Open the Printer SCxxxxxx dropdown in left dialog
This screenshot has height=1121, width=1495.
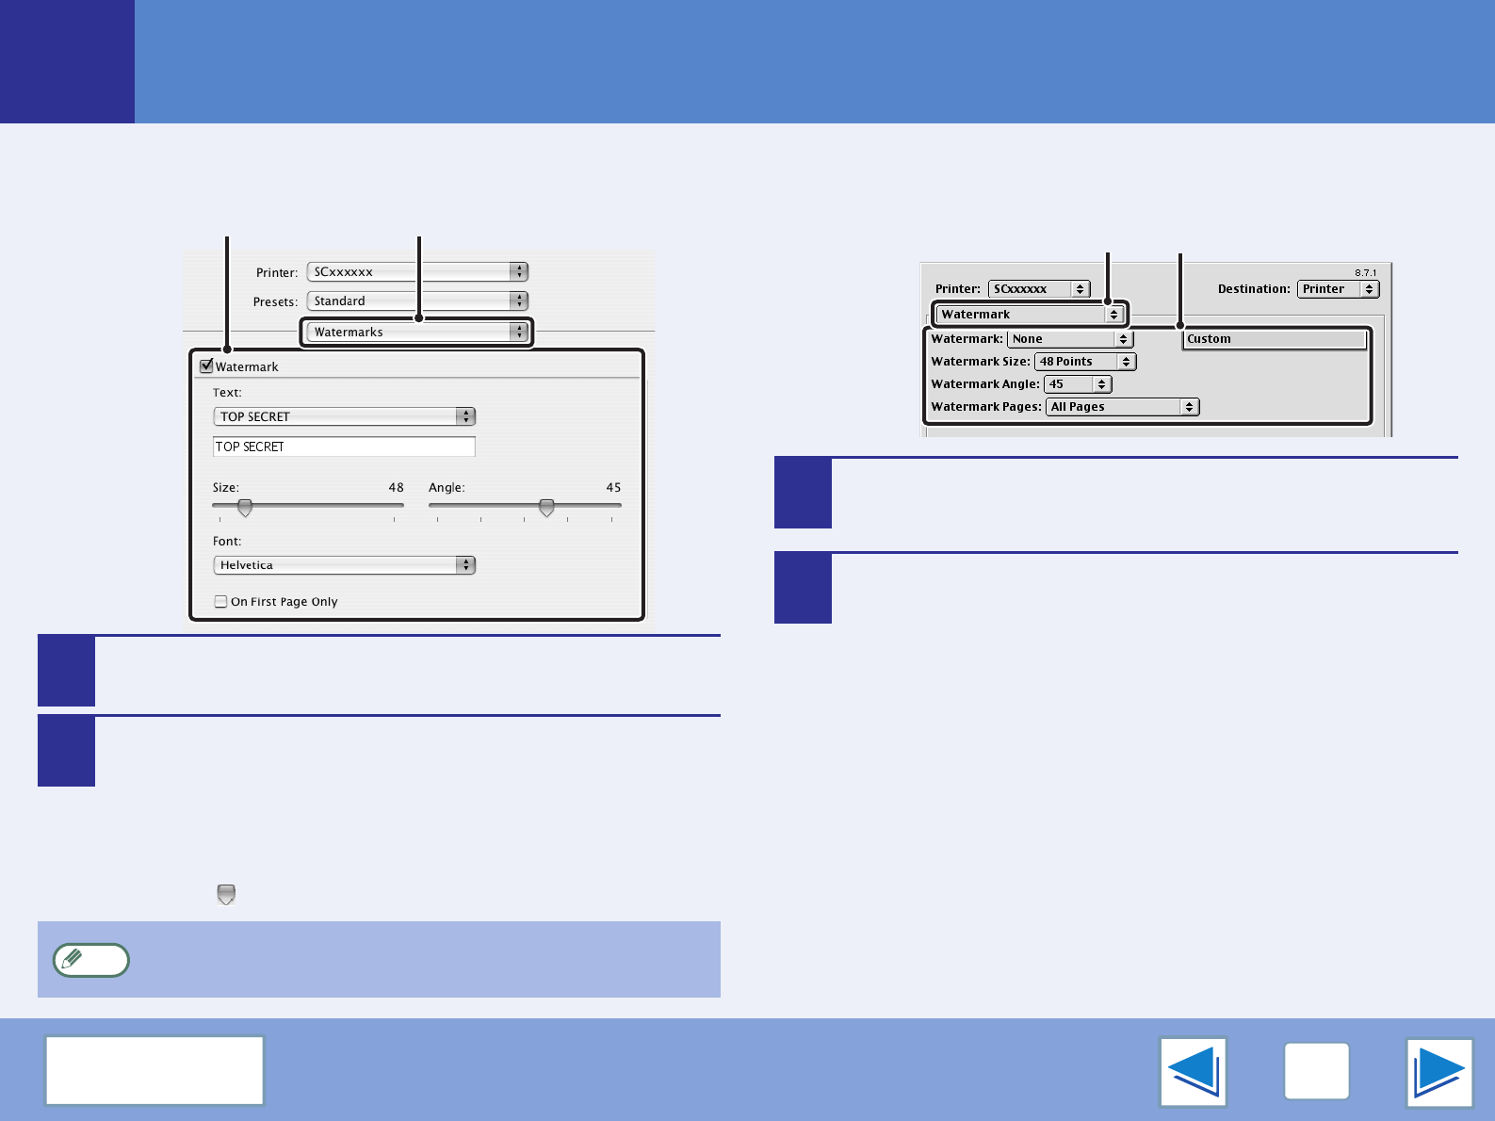(417, 271)
